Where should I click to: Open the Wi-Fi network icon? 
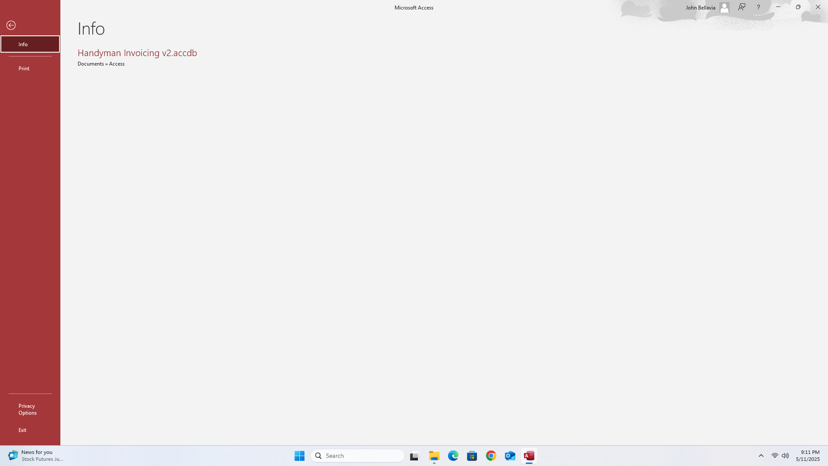(775, 456)
